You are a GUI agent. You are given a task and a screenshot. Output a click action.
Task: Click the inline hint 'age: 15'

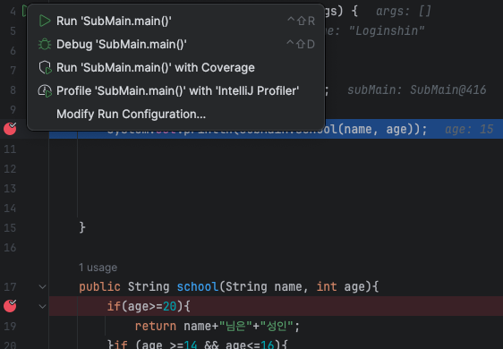(x=469, y=129)
